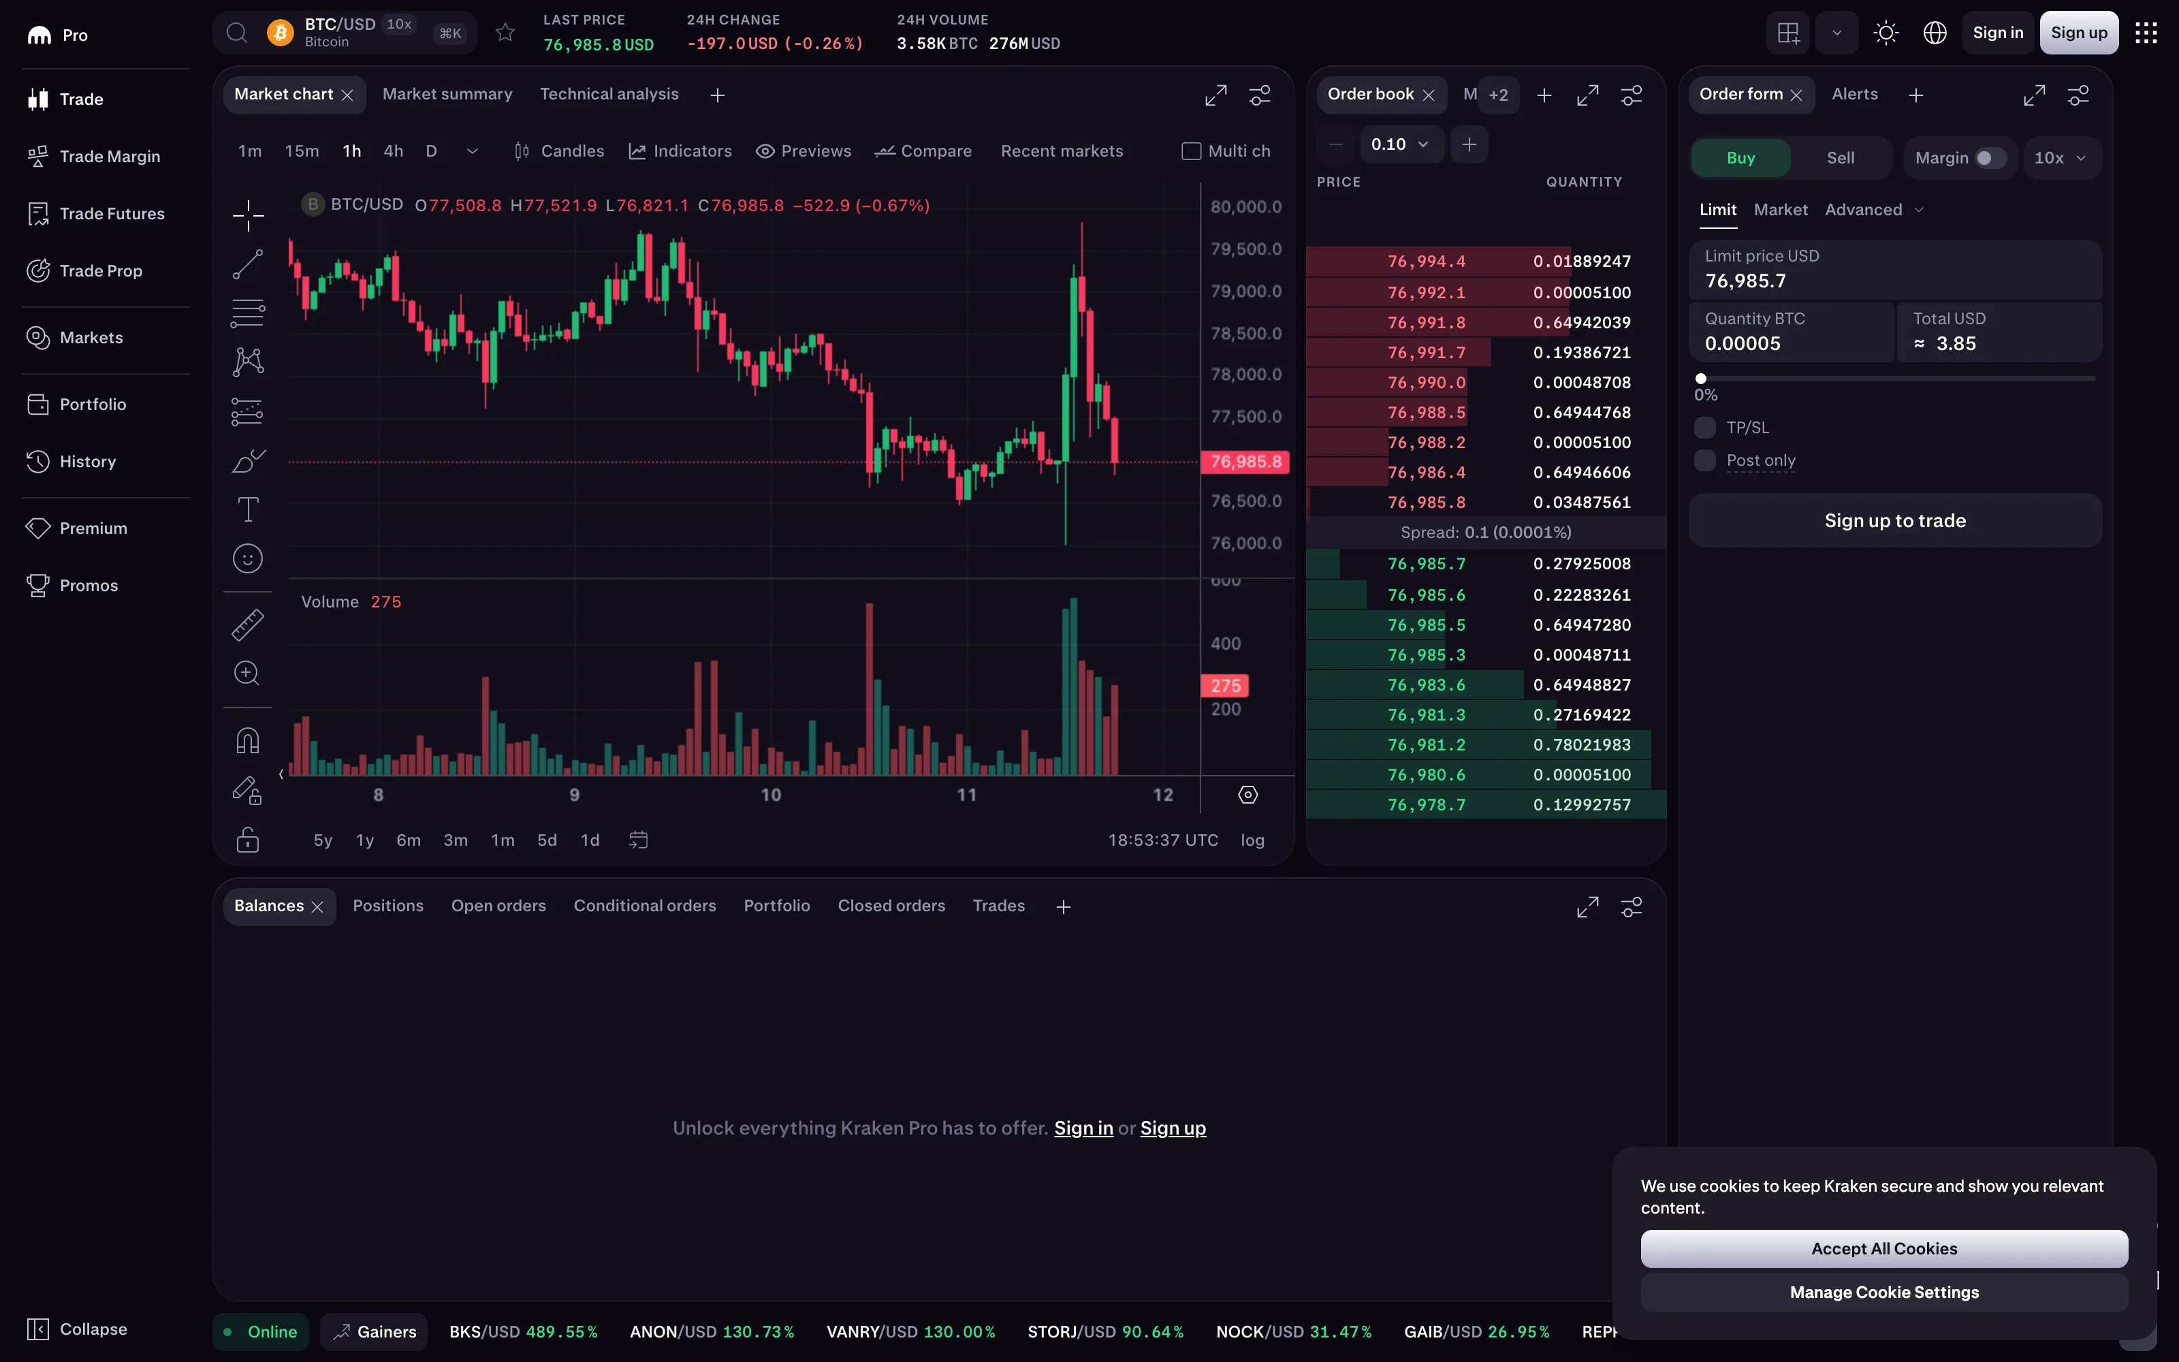This screenshot has height=1362, width=2179.
Task: Select the ruler measure tool
Action: click(x=248, y=624)
